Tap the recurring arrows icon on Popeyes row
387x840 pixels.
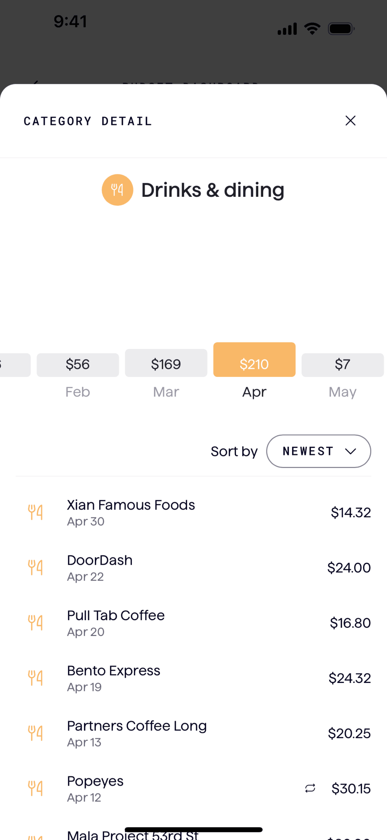point(310,788)
